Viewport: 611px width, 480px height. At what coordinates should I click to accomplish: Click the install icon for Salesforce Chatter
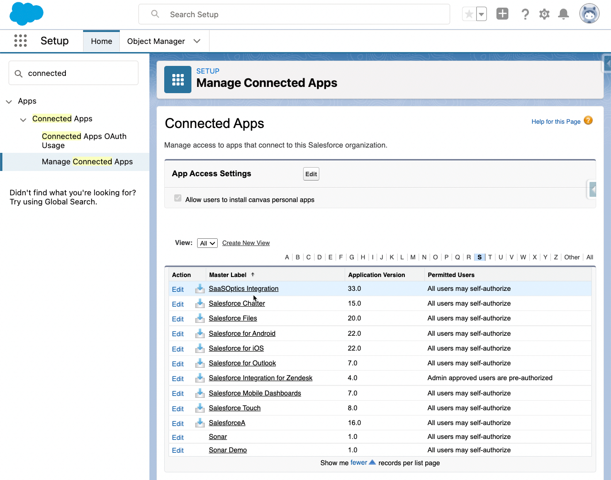[x=200, y=303]
